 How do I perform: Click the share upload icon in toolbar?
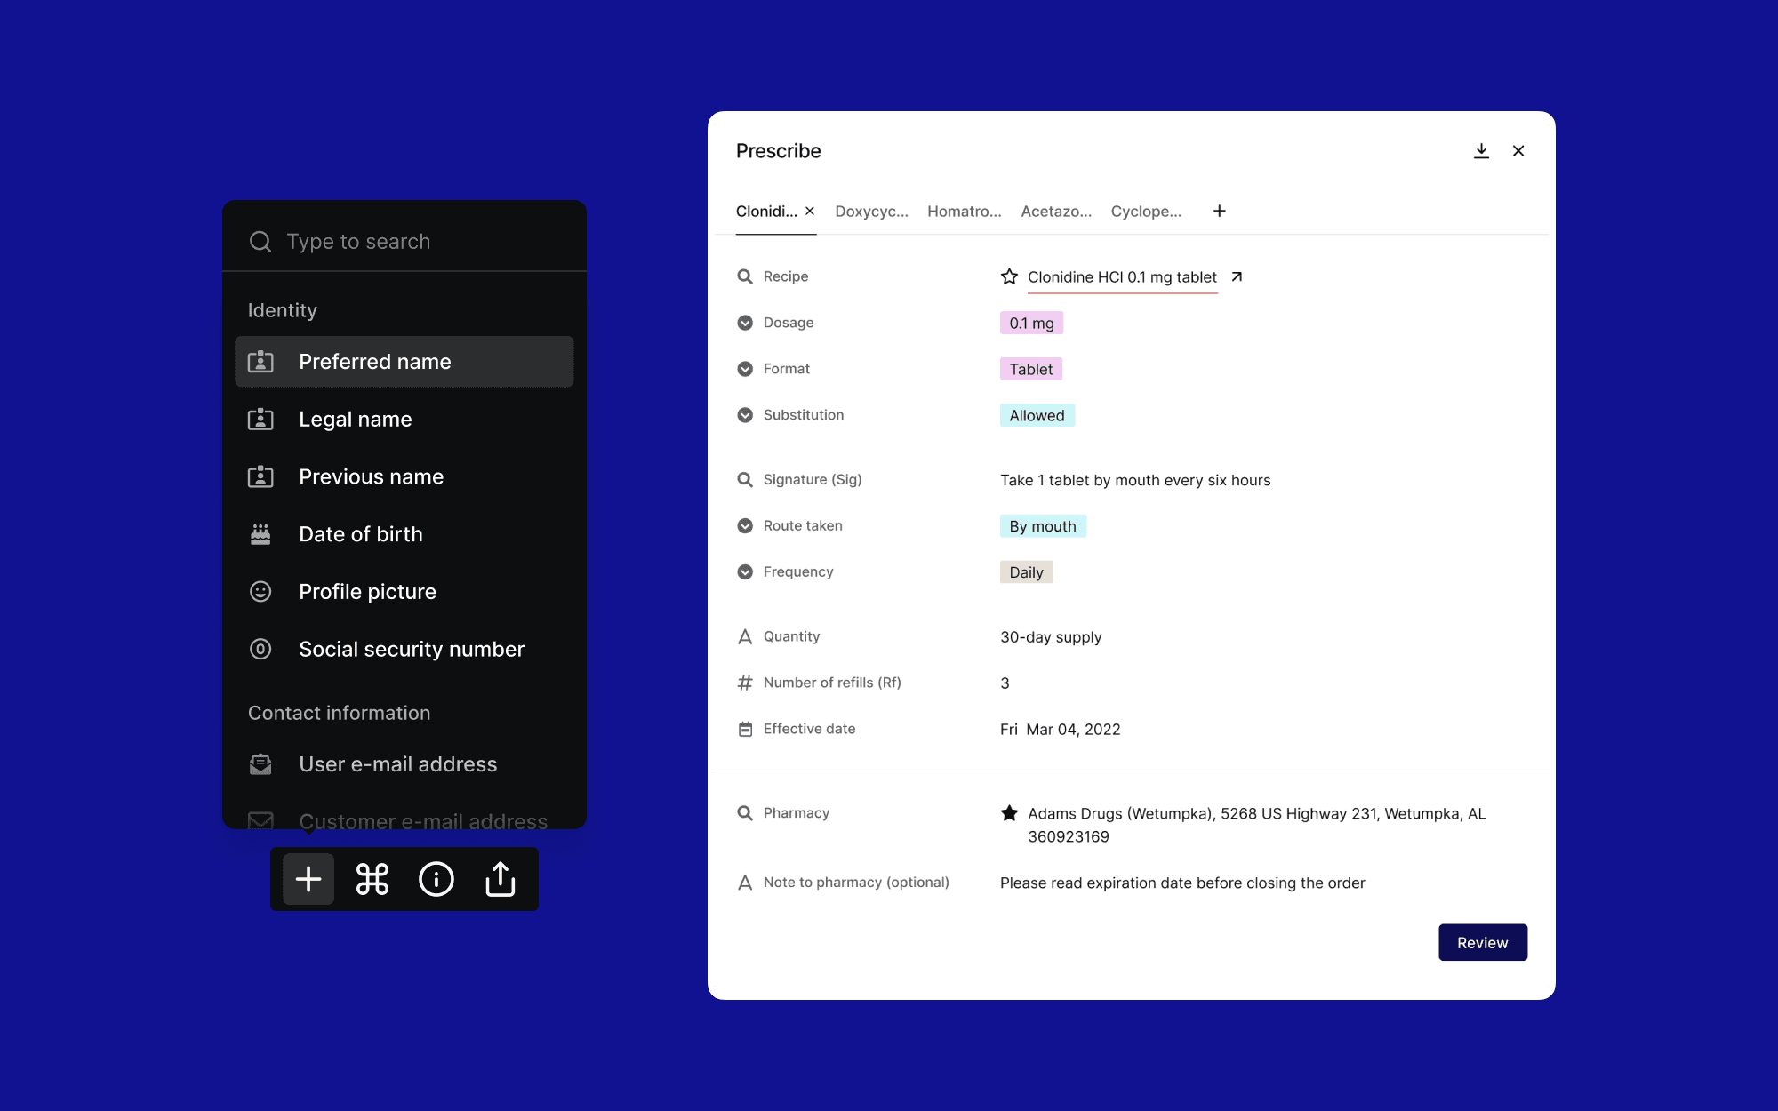point(501,879)
